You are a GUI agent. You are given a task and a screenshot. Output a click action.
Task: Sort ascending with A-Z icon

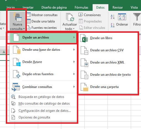[113, 17]
